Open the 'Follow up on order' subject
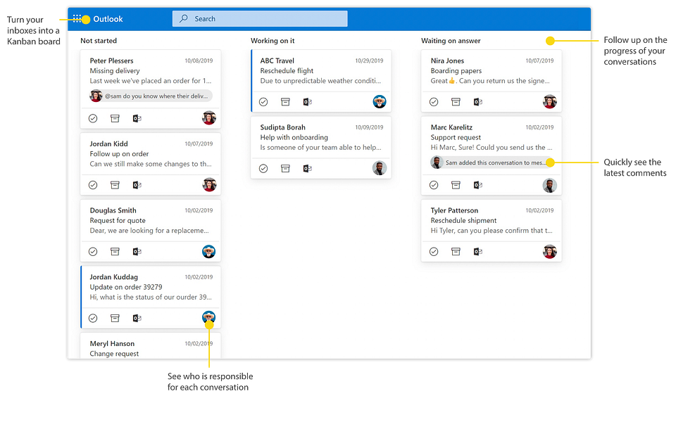Viewport: 676px width, 422px height. 119,154
